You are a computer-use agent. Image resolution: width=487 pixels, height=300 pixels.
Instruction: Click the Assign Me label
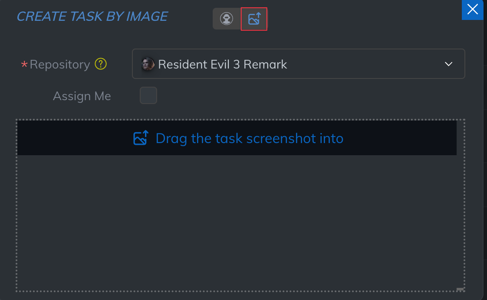[82, 96]
